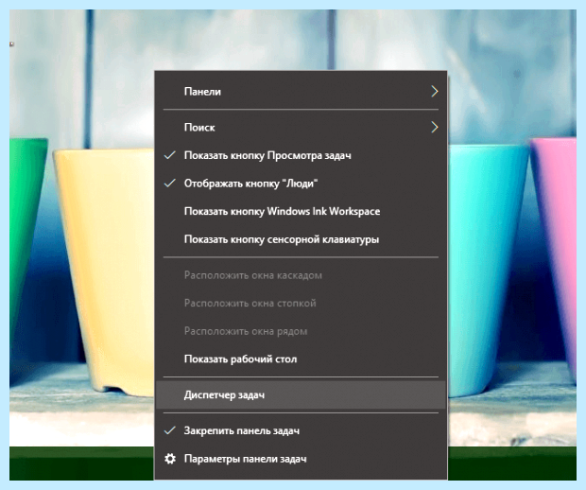Open Параметры панели задач
586x490 pixels.
301,459
